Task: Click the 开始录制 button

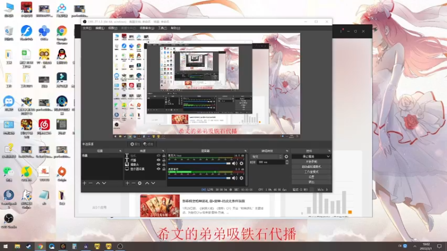Action: click(x=311, y=162)
